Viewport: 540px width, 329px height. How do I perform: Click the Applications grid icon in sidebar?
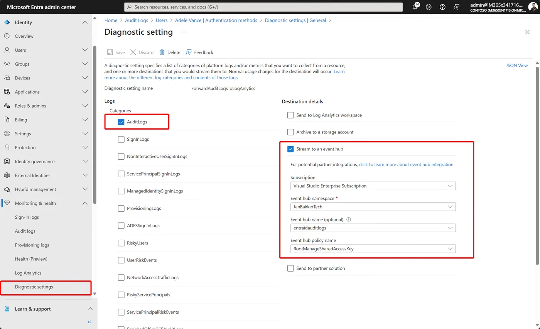tap(7, 92)
